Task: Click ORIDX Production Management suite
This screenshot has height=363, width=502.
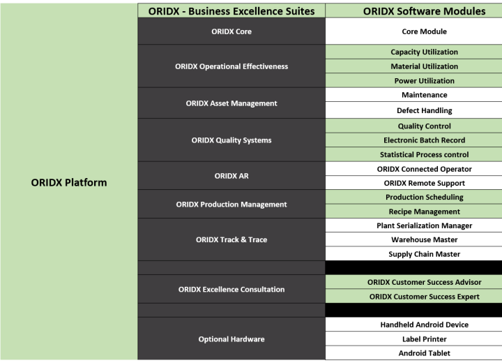Action: pyautogui.click(x=231, y=205)
